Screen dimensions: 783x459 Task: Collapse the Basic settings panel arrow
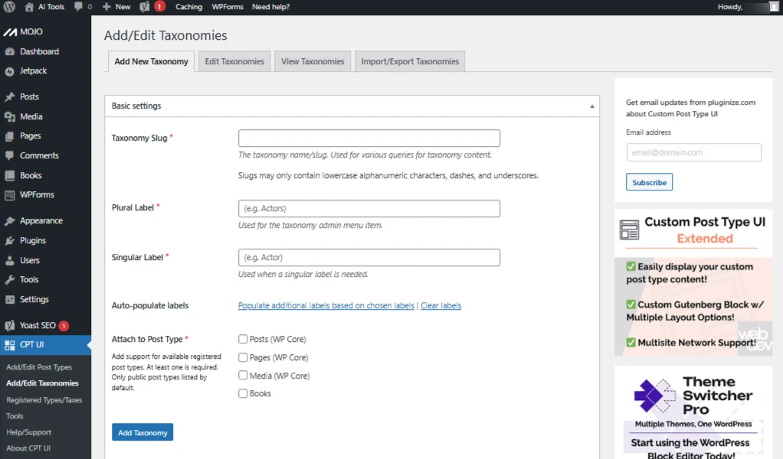591,106
